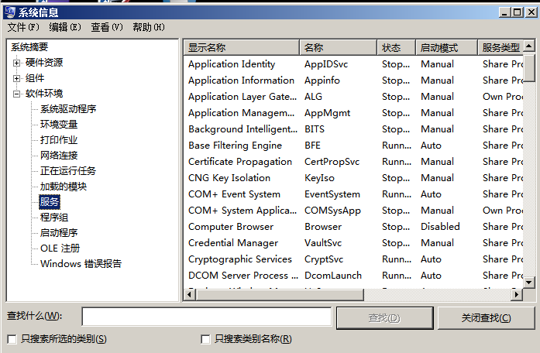The image size is (540, 353).
Task: Select CNG Key Isolation row
Action: click(354, 178)
